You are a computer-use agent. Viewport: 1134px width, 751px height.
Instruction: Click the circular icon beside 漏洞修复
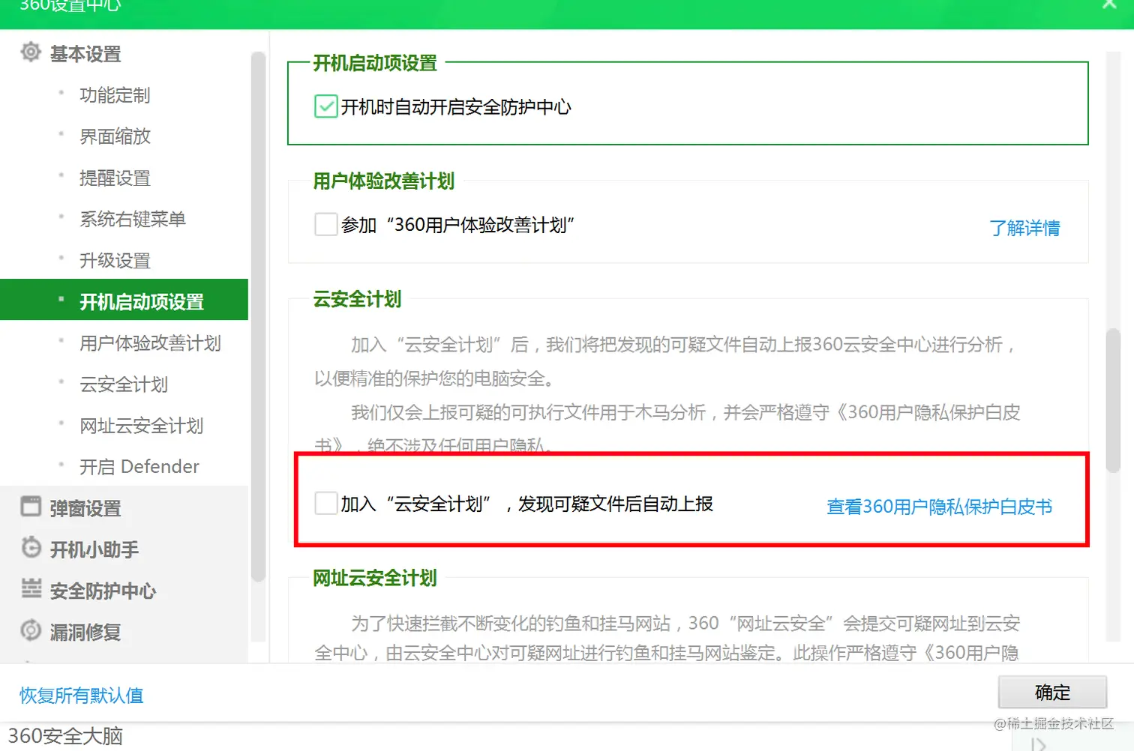pos(31,630)
